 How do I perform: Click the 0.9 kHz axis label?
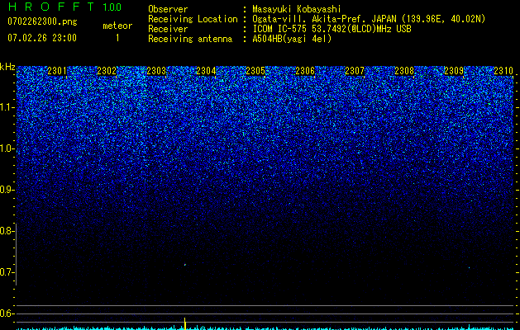tap(7, 190)
